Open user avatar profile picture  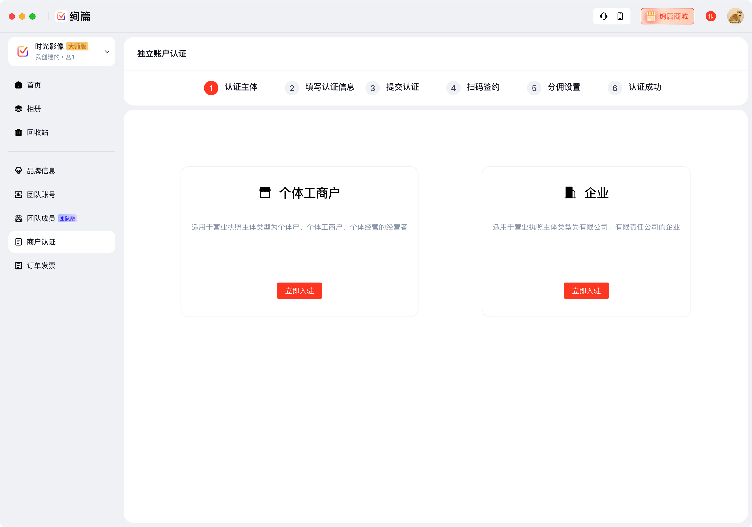click(x=735, y=16)
